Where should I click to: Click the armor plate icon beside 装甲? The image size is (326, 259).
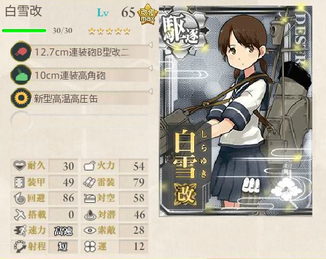(x=19, y=182)
